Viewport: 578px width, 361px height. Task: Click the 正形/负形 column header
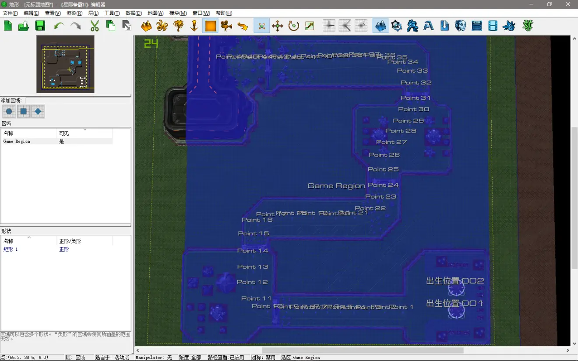[85, 241]
